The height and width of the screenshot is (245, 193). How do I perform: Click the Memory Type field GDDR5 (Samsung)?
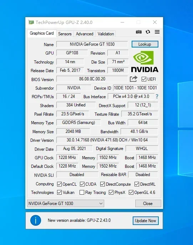click(78, 122)
